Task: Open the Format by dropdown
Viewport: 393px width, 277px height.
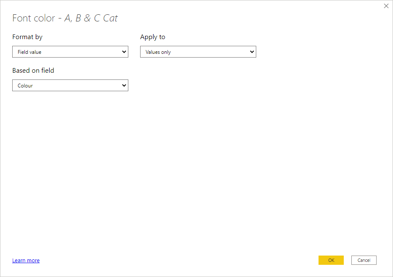Action: (70, 52)
